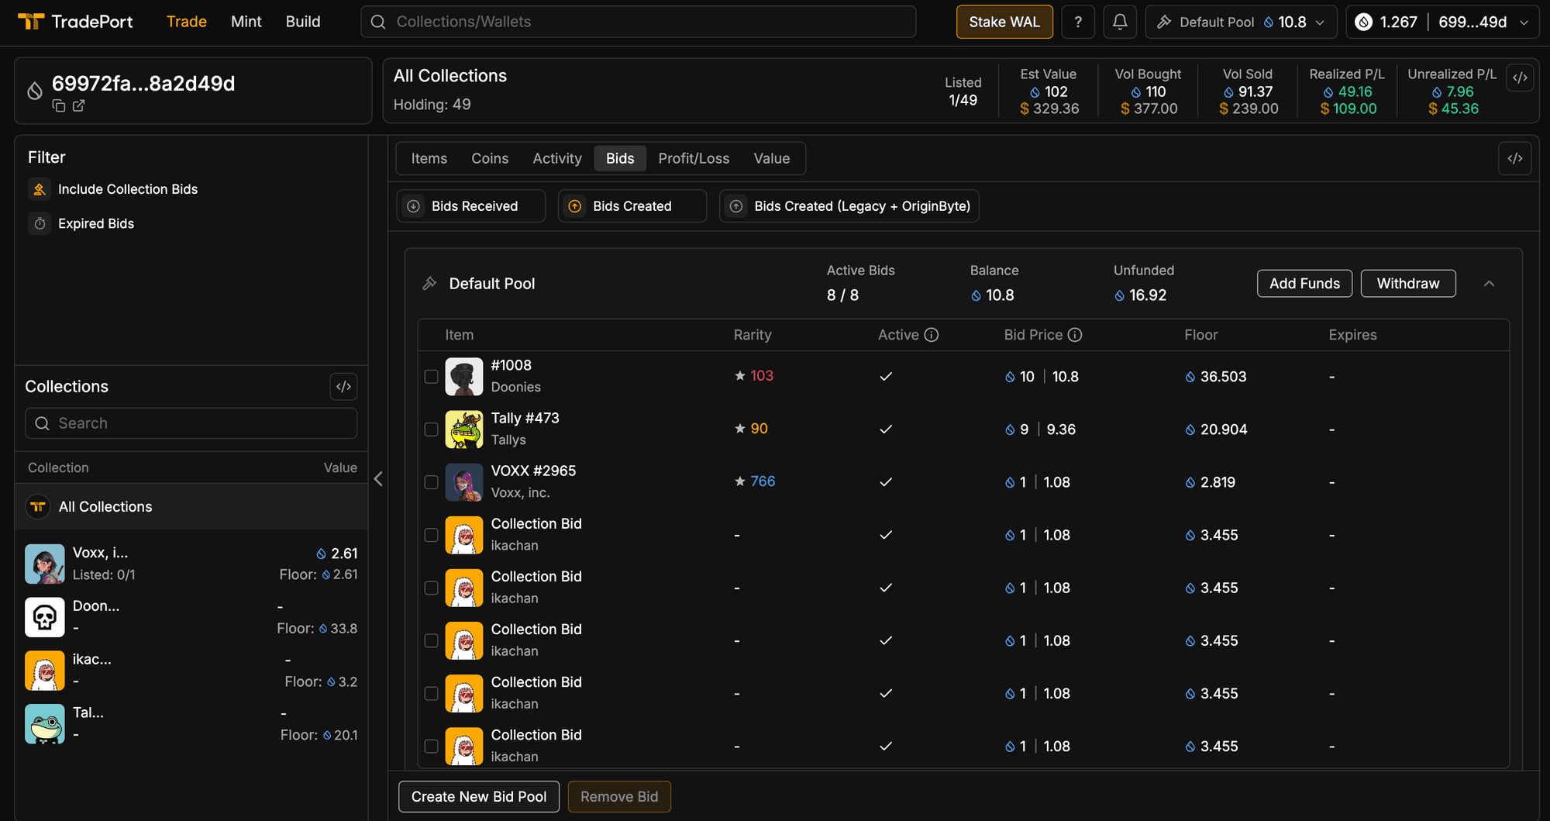Copy the wallet address with copy icon

[x=59, y=106]
